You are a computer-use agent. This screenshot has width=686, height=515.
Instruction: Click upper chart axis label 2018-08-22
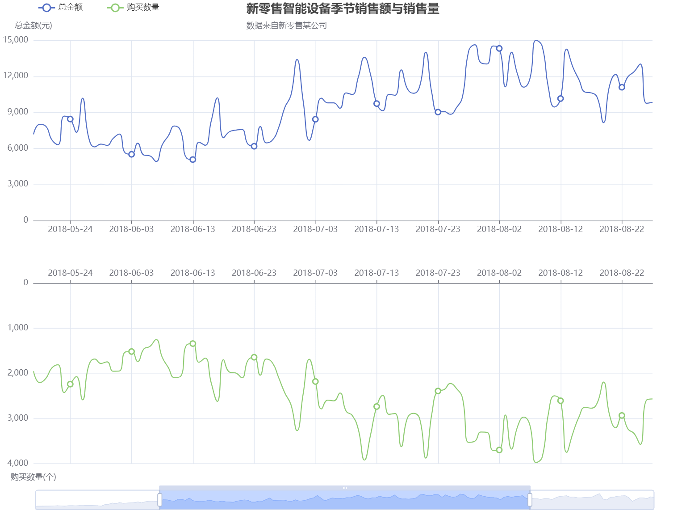tap(622, 229)
